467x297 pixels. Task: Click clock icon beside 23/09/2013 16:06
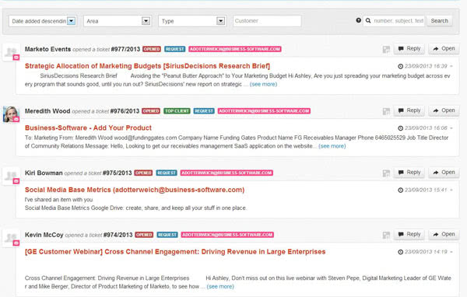401,128
